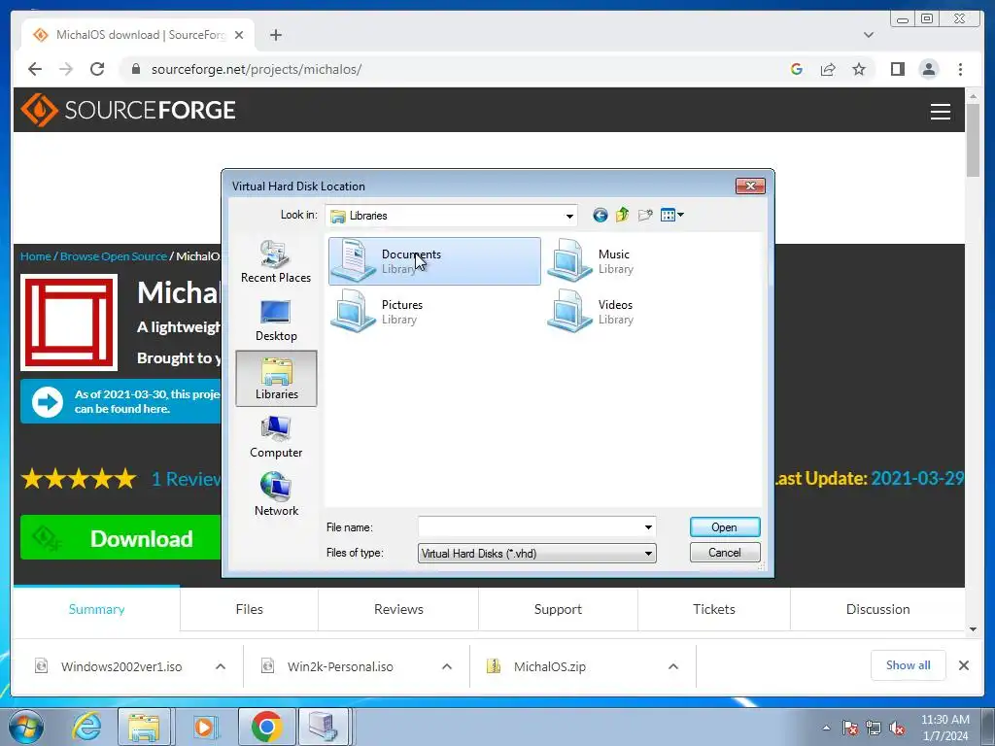Screen dimensions: 995x746
Task: Click the Open button in the dialog
Action: pos(725,527)
